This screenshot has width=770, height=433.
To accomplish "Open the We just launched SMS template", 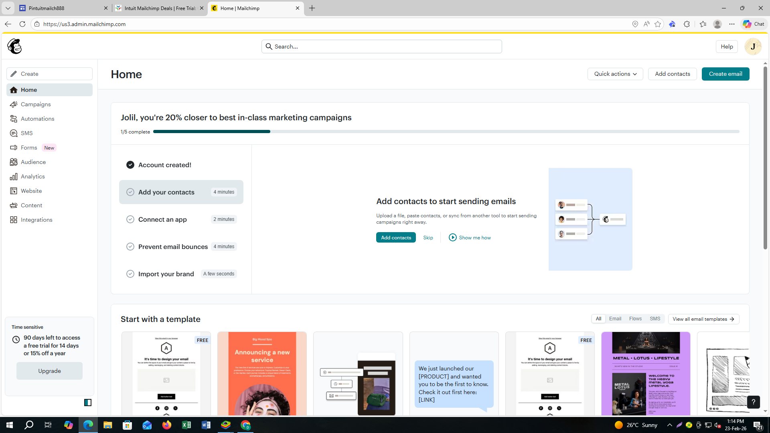I will [x=454, y=373].
